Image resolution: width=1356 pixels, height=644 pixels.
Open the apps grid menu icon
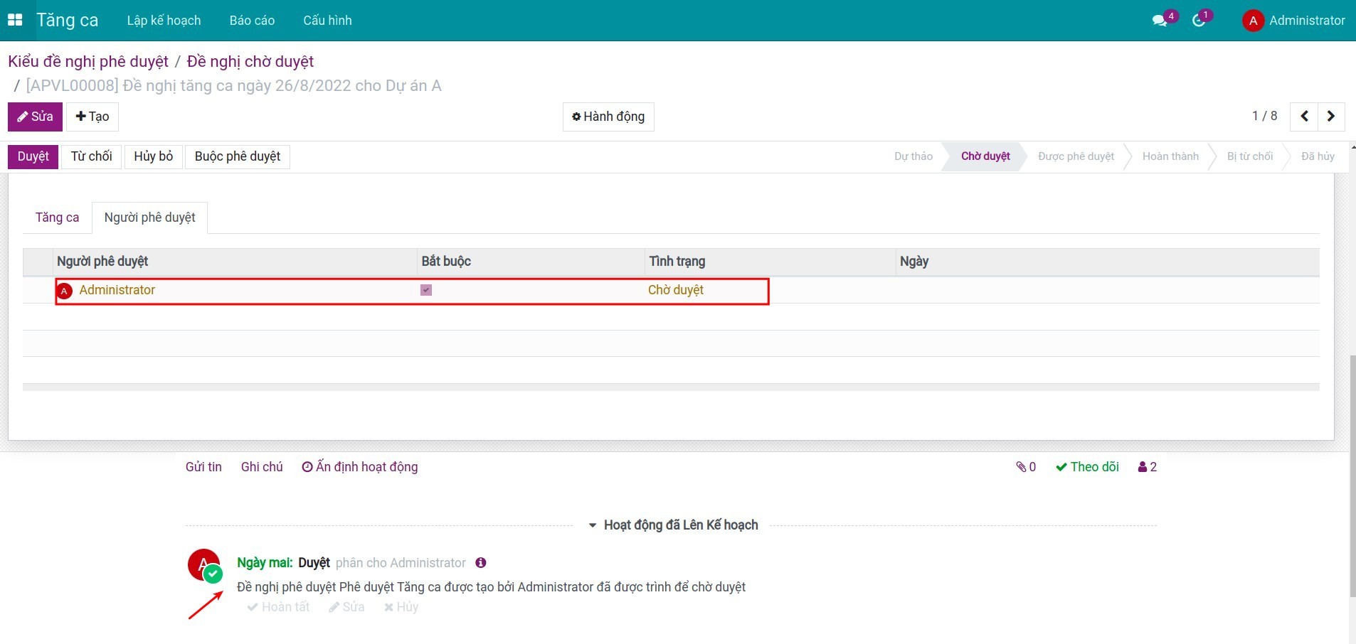tap(15, 20)
